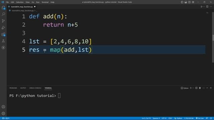Change encoding via UTF-8 status item

tap(164, 118)
